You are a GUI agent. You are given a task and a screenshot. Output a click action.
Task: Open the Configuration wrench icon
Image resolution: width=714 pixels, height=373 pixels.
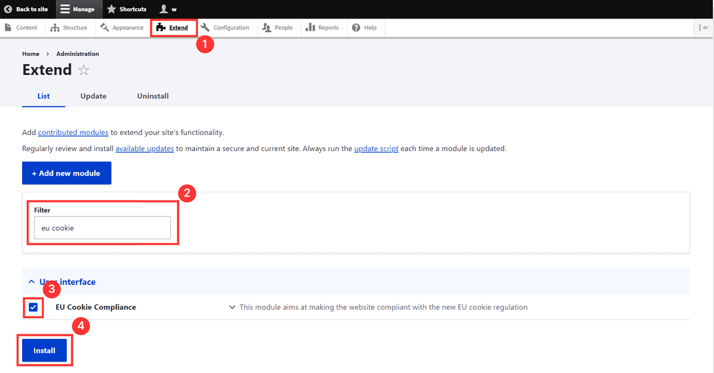point(204,27)
